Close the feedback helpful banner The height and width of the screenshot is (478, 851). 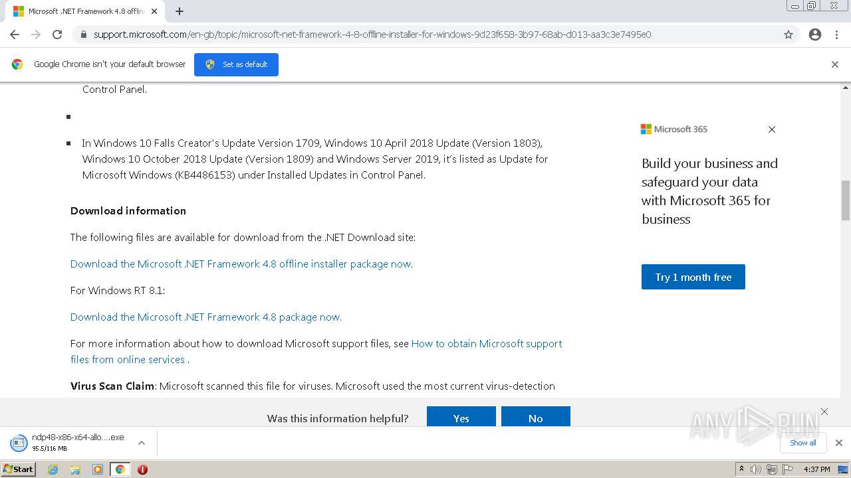[824, 412]
